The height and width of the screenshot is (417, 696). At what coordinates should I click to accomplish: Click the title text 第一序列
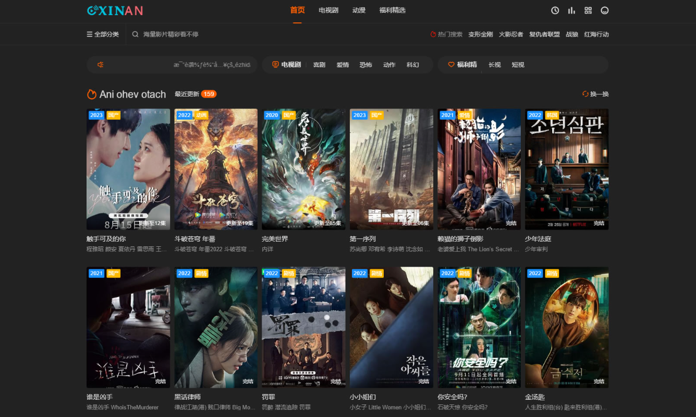tap(363, 239)
